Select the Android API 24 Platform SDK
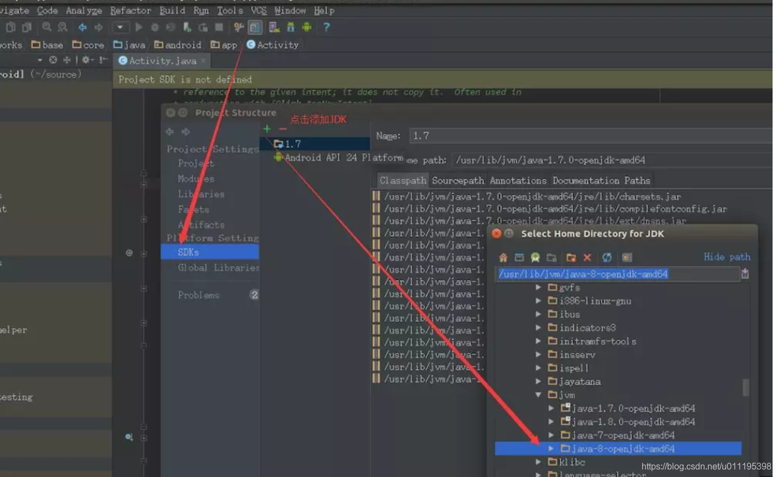 pos(338,158)
